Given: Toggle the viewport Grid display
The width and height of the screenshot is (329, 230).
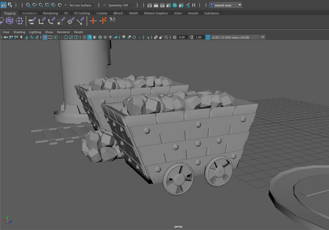Looking at the screenshot, I should (x=45, y=37).
